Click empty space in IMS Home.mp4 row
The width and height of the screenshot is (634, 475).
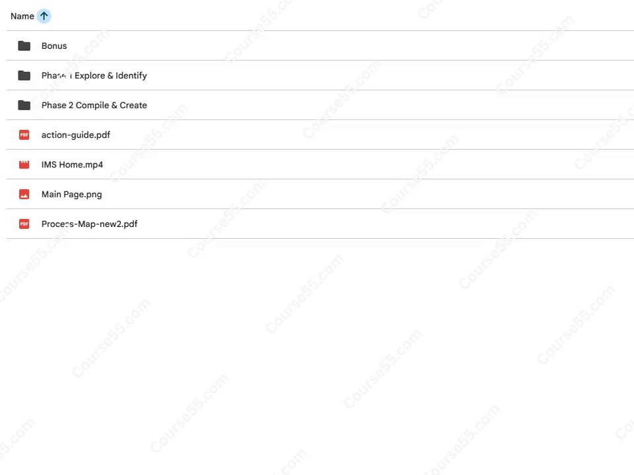(364, 164)
